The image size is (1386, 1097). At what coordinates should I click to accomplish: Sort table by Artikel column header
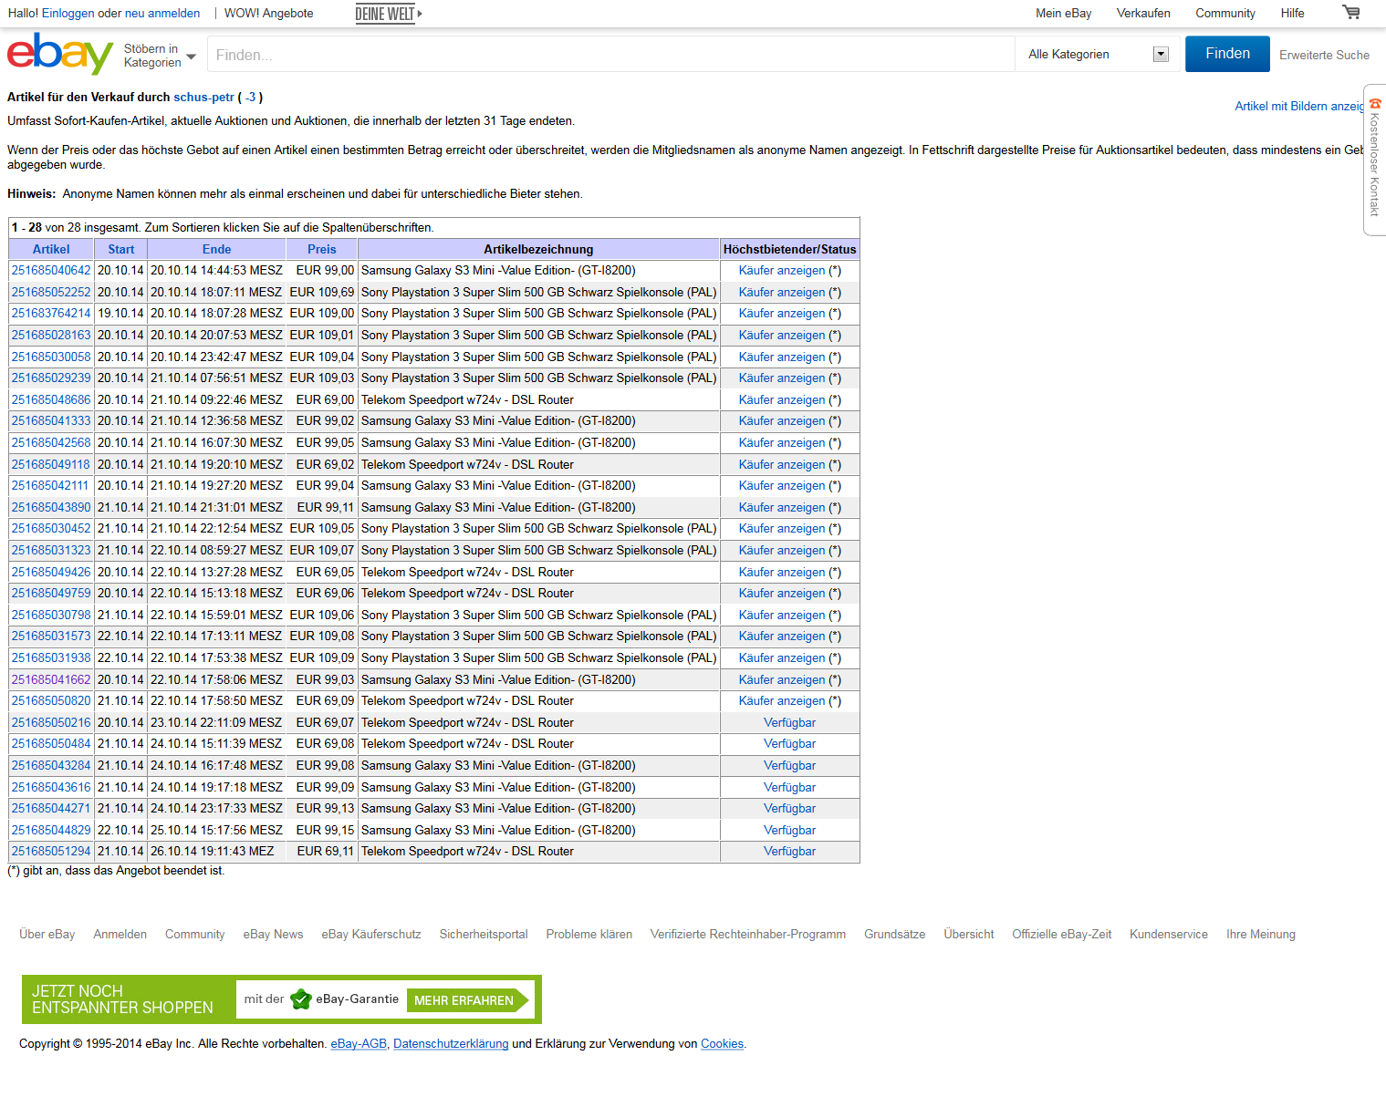click(51, 250)
